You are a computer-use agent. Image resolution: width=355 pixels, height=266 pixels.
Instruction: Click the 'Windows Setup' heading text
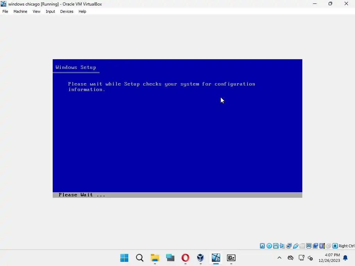click(76, 68)
